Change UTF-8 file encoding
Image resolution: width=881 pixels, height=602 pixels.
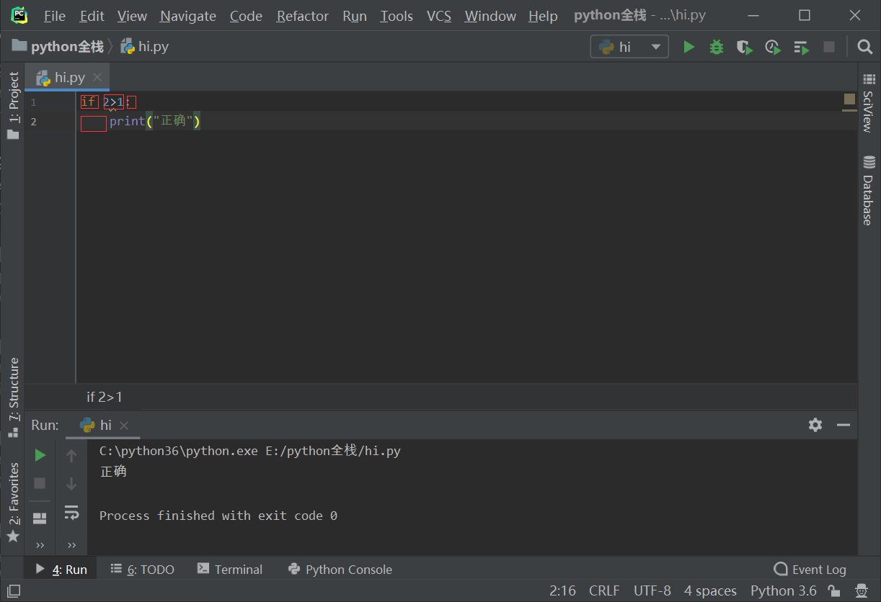(652, 590)
